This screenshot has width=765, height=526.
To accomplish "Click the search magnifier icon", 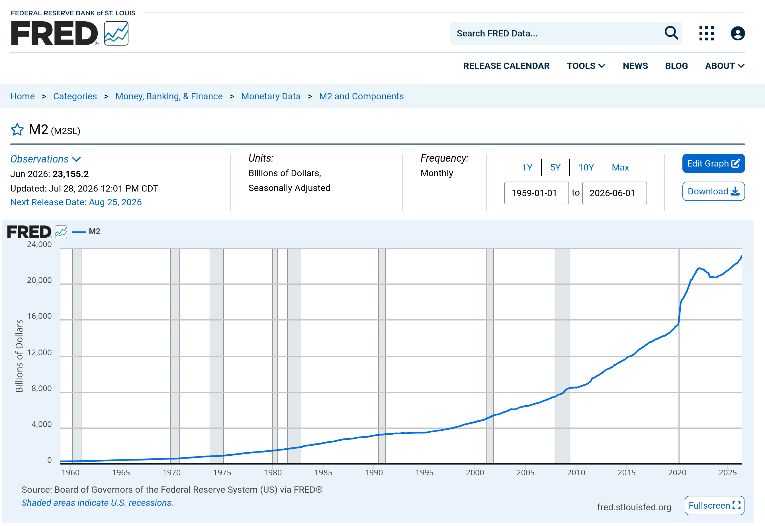I will [671, 33].
